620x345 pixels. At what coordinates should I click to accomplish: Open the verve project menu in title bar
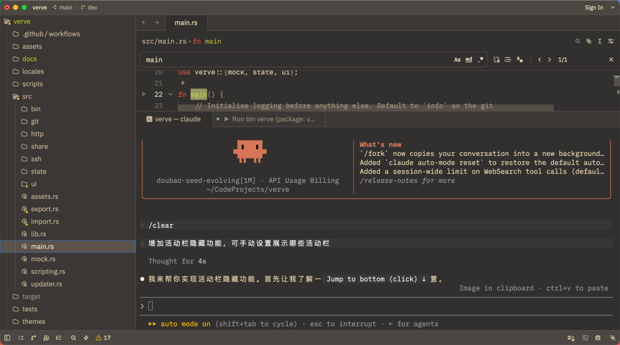[x=40, y=7]
